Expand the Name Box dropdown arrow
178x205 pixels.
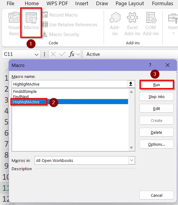coord(36,54)
